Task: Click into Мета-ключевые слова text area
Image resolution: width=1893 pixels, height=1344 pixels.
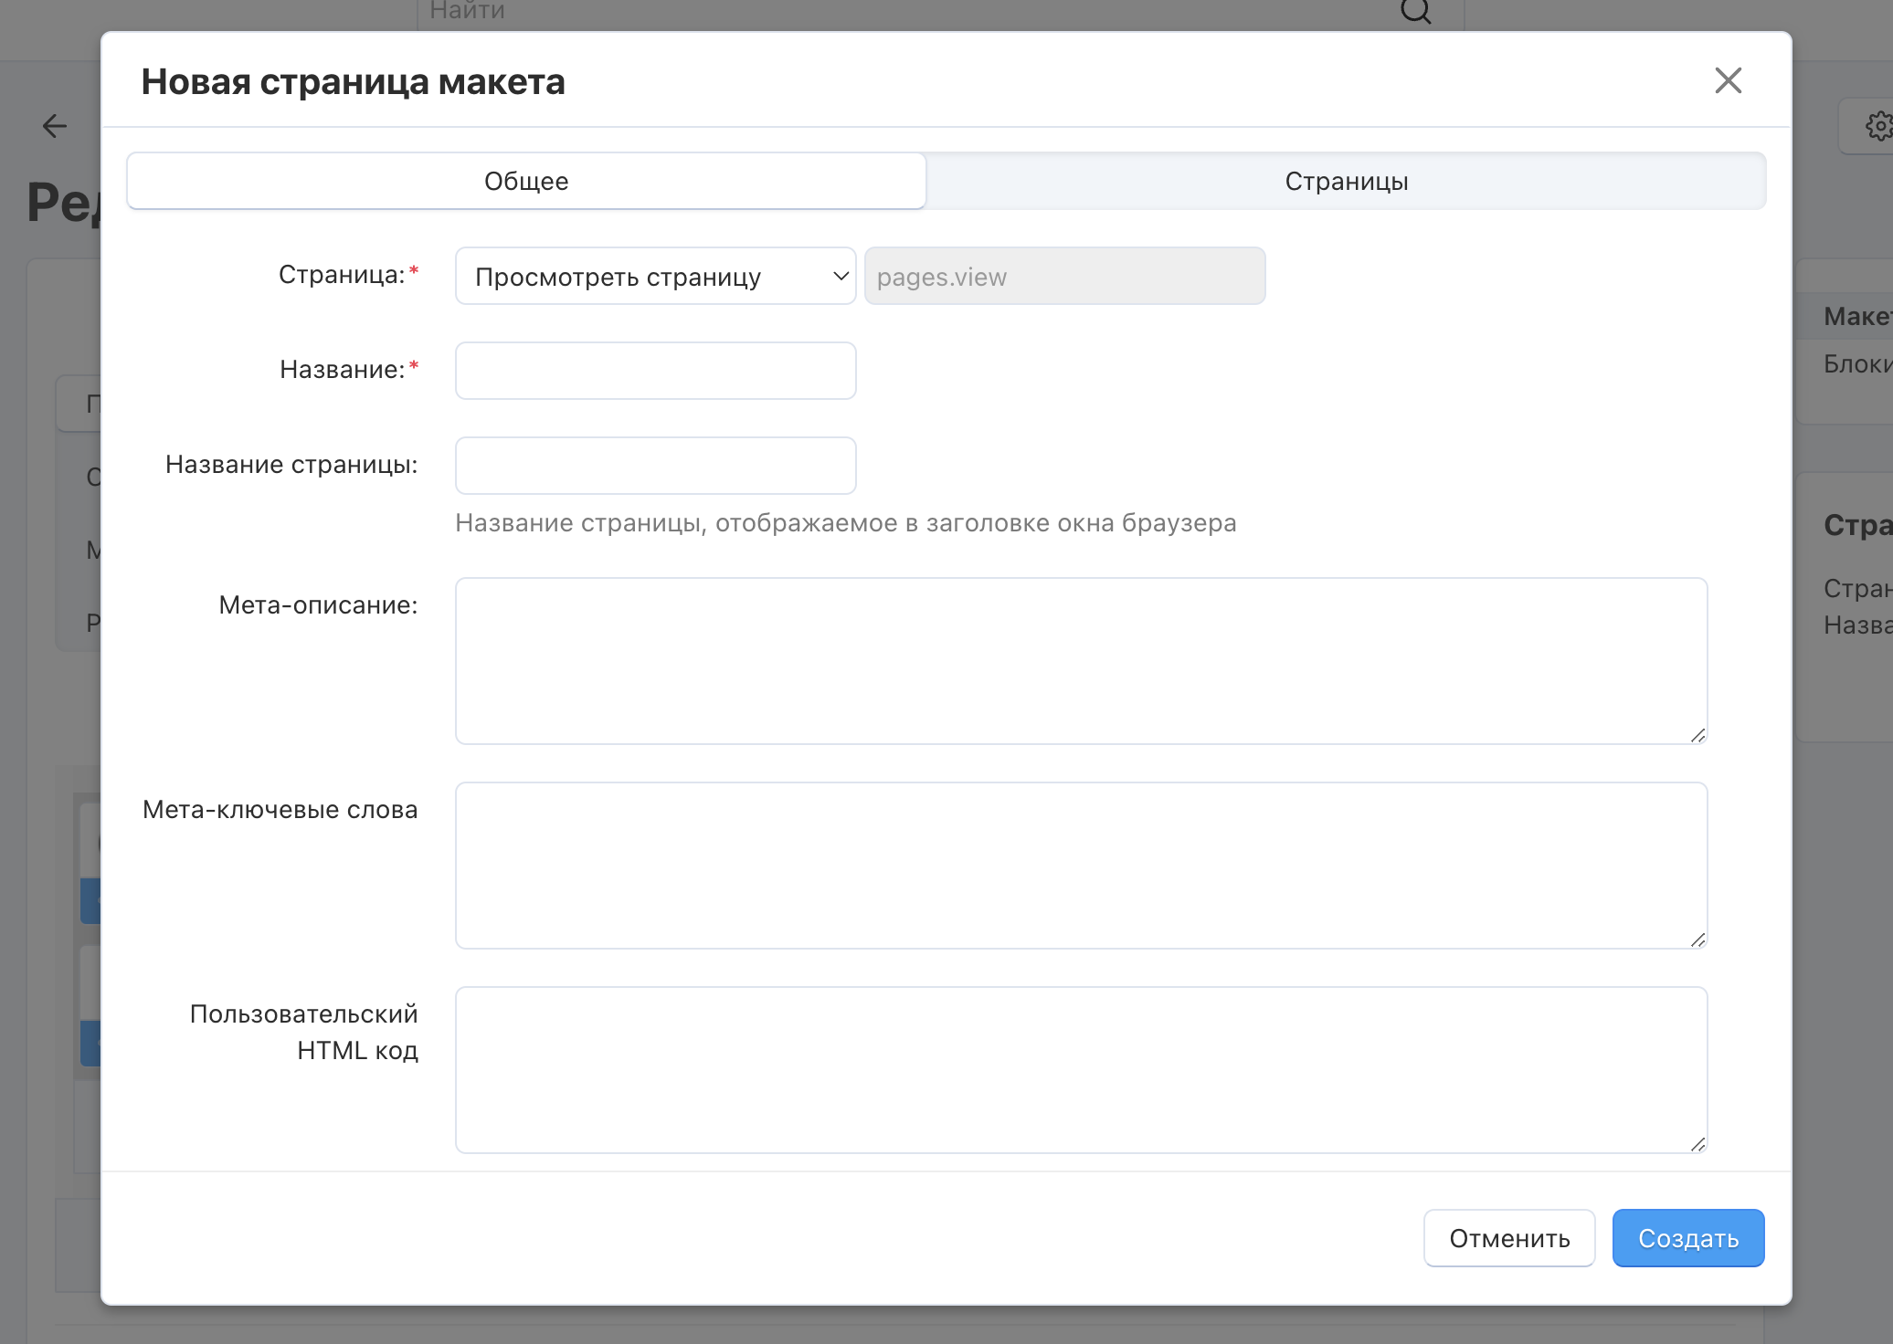Action: click(1080, 866)
